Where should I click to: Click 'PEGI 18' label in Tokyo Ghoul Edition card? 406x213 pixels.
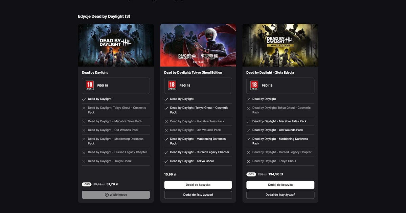click(185, 86)
